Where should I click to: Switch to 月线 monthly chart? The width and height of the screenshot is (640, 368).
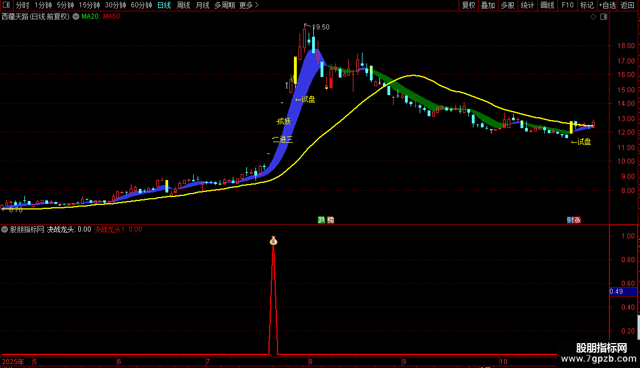(202, 5)
